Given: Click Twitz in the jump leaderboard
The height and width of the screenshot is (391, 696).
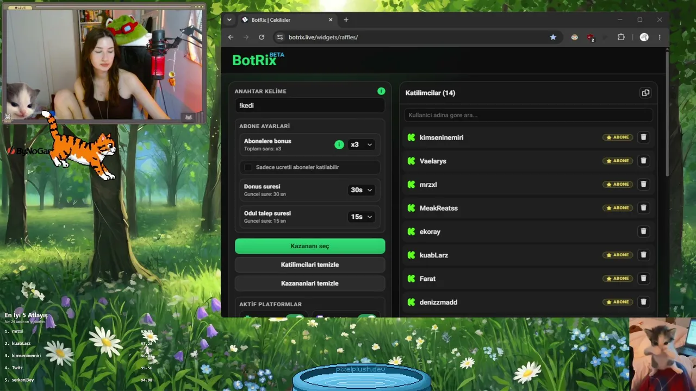Looking at the screenshot, I should (17, 368).
